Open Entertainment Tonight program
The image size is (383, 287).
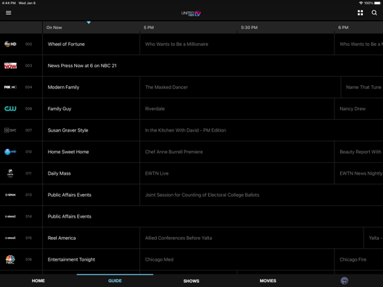91,259
